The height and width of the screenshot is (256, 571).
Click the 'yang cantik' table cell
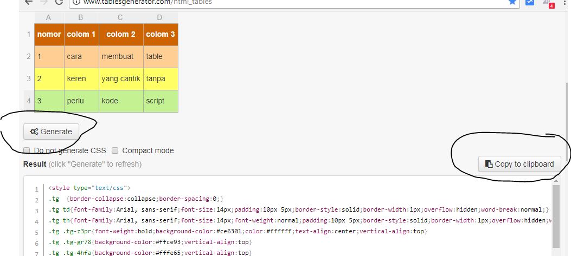[121, 79]
